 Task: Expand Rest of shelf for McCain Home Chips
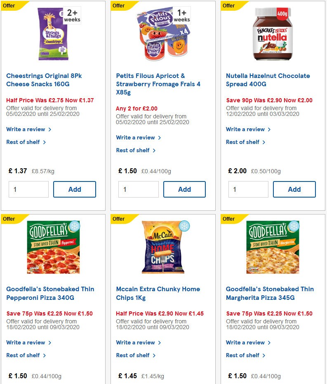click(133, 355)
